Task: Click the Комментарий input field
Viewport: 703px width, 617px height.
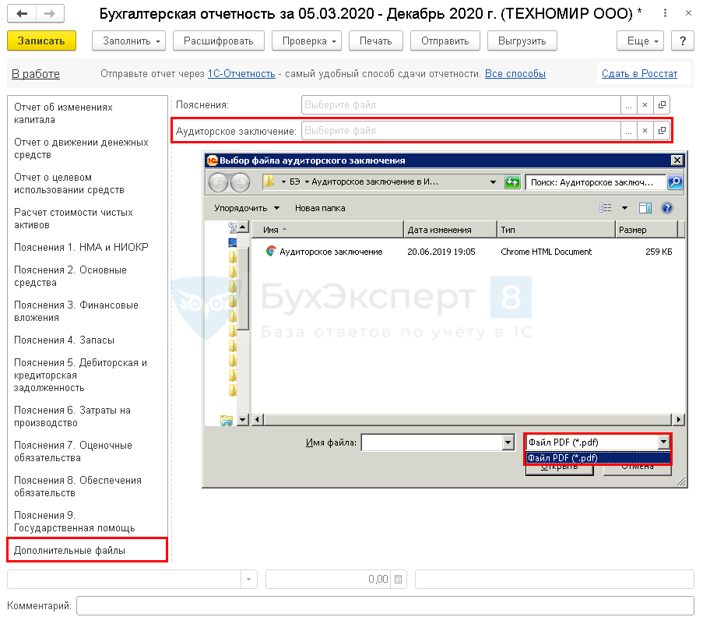Action: [x=385, y=605]
